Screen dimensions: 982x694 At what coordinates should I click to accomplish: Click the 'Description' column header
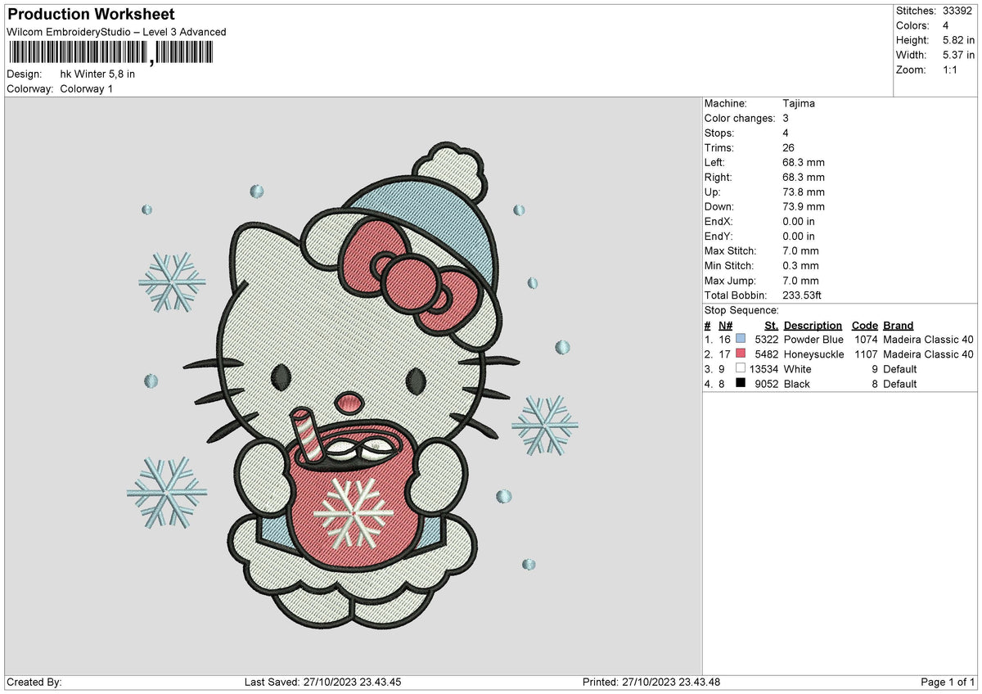[813, 325]
